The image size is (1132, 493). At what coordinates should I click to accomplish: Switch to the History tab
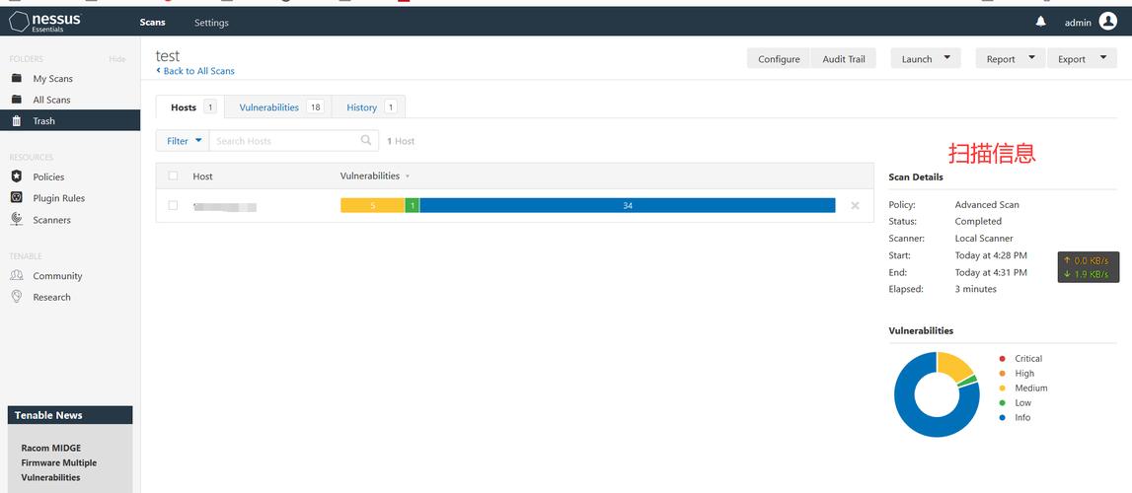pyautogui.click(x=369, y=106)
